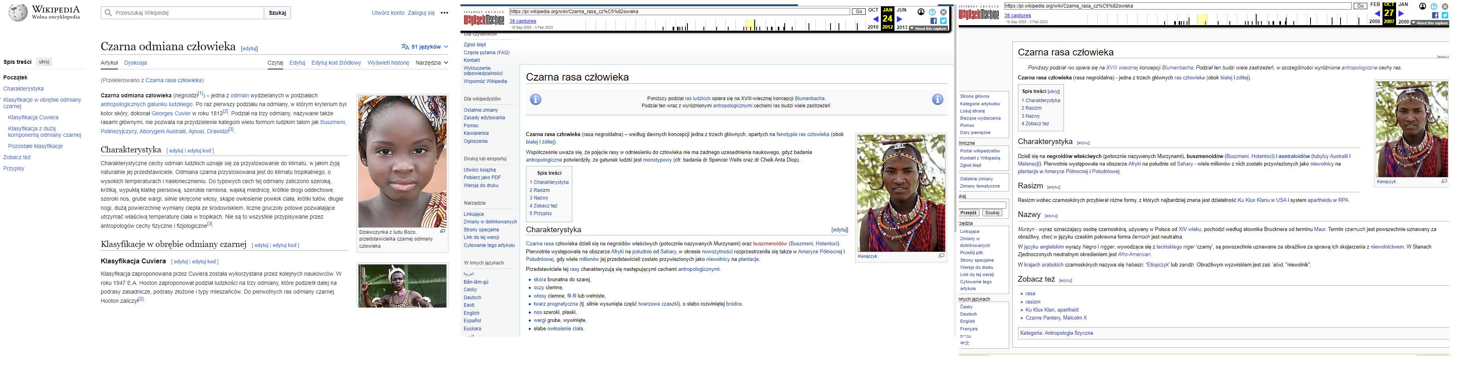This screenshot has width=1464, height=371.
Task: Click Szukaj button in 2007 sidebar search
Action: click(992, 213)
